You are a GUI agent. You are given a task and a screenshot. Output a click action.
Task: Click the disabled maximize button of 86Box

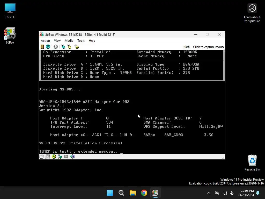coord(207,34)
